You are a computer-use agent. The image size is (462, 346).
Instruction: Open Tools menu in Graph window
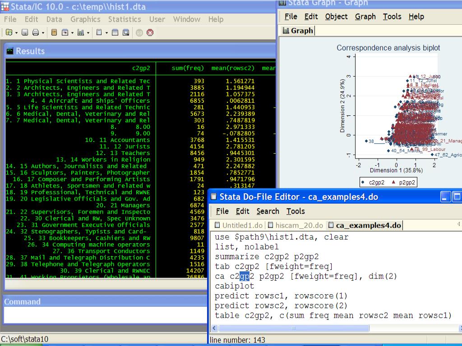point(392,17)
